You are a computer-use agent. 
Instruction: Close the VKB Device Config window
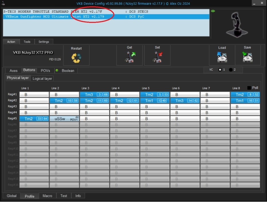coord(262,3)
